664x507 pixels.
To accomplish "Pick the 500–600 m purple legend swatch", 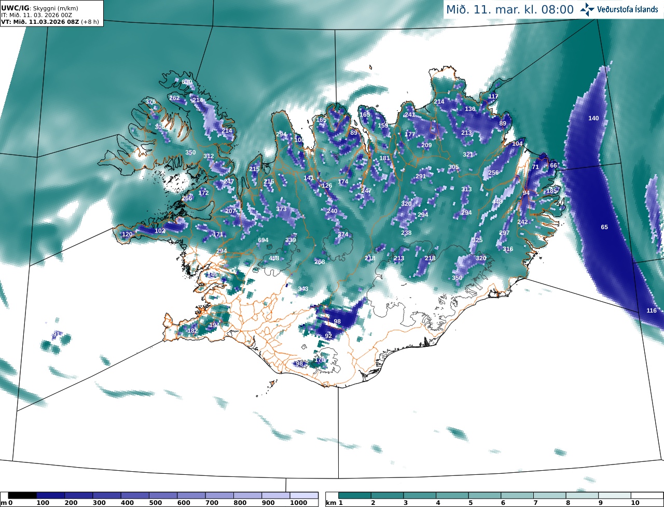I will tap(163, 496).
